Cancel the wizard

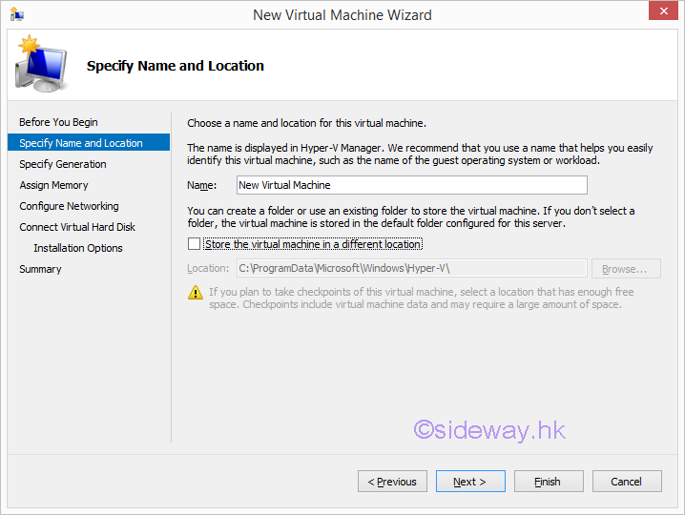(x=627, y=482)
